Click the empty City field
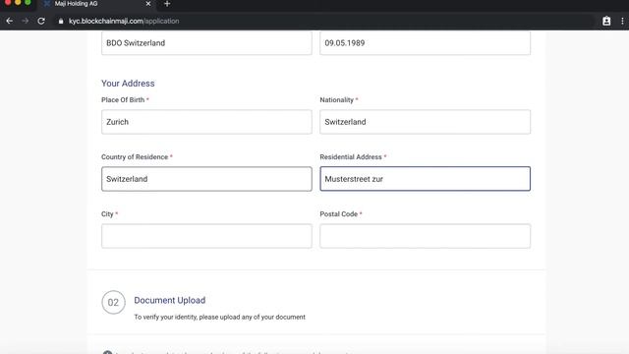This screenshot has height=354, width=629. click(x=206, y=236)
